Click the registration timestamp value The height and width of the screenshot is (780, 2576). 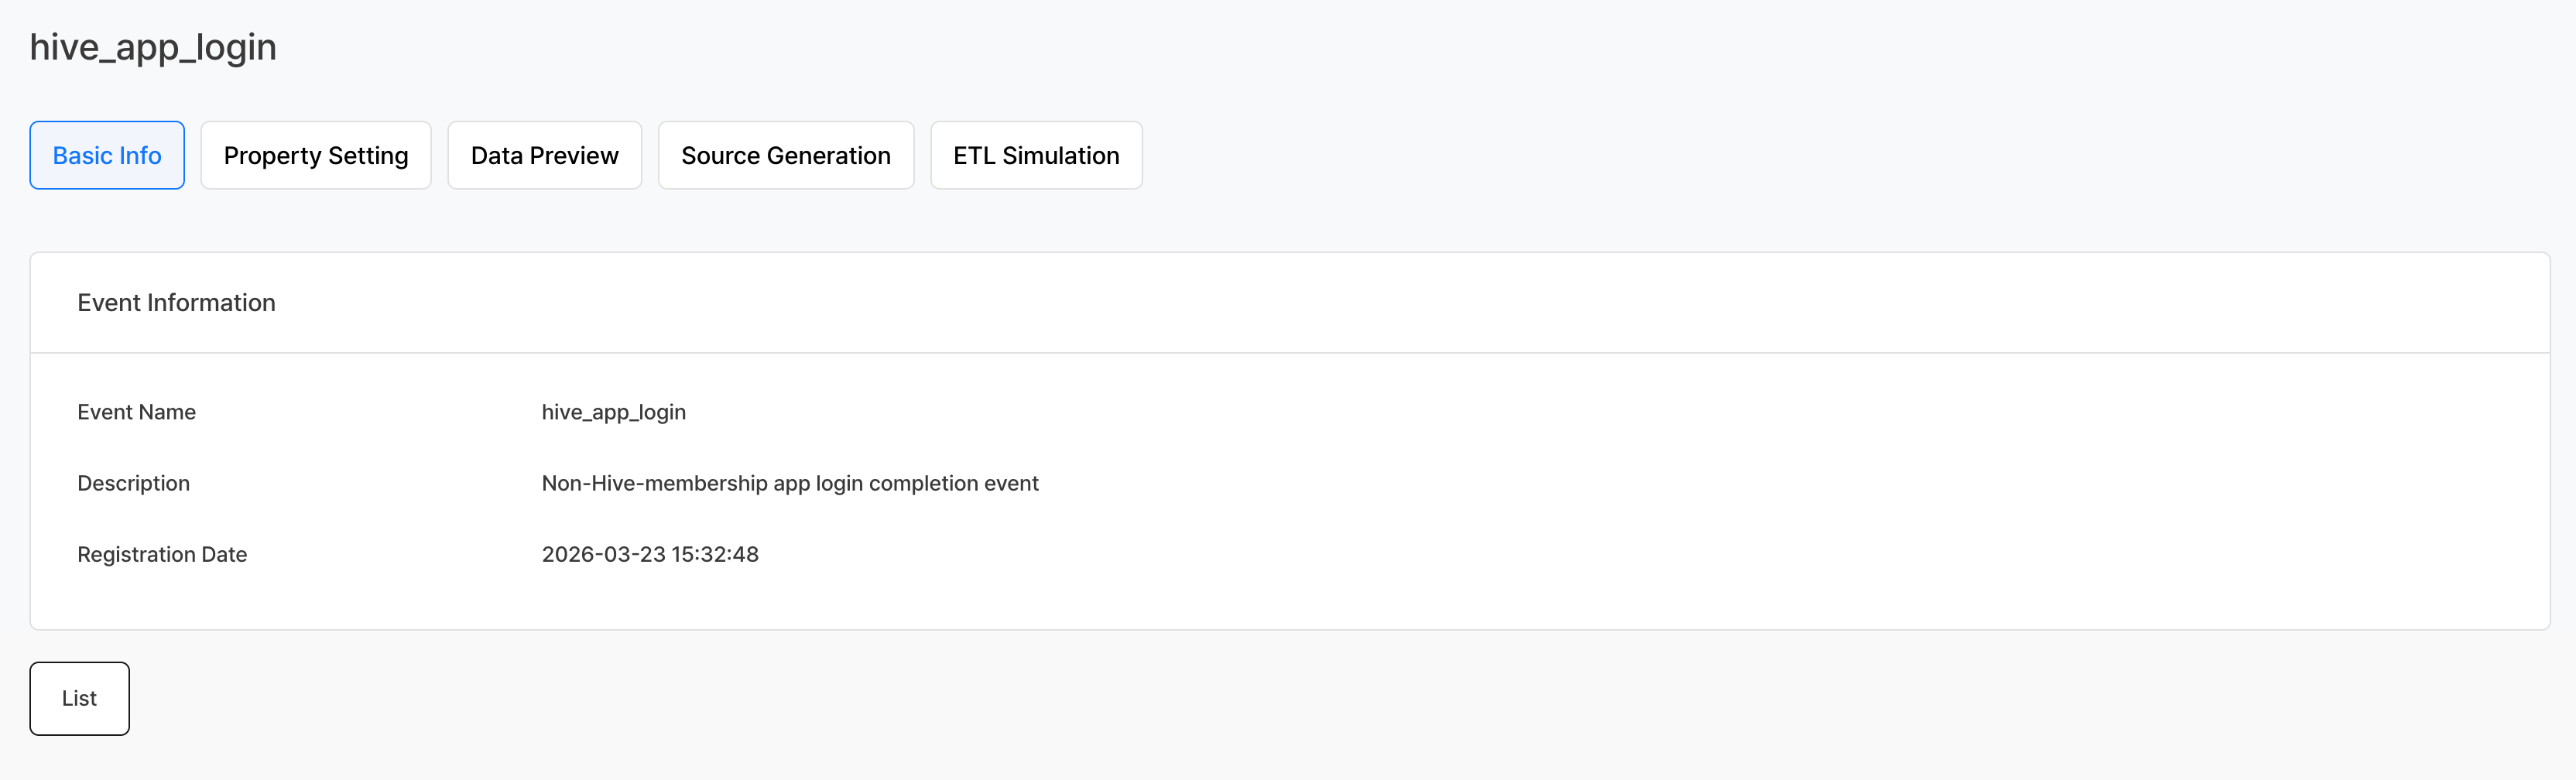pyautogui.click(x=650, y=554)
